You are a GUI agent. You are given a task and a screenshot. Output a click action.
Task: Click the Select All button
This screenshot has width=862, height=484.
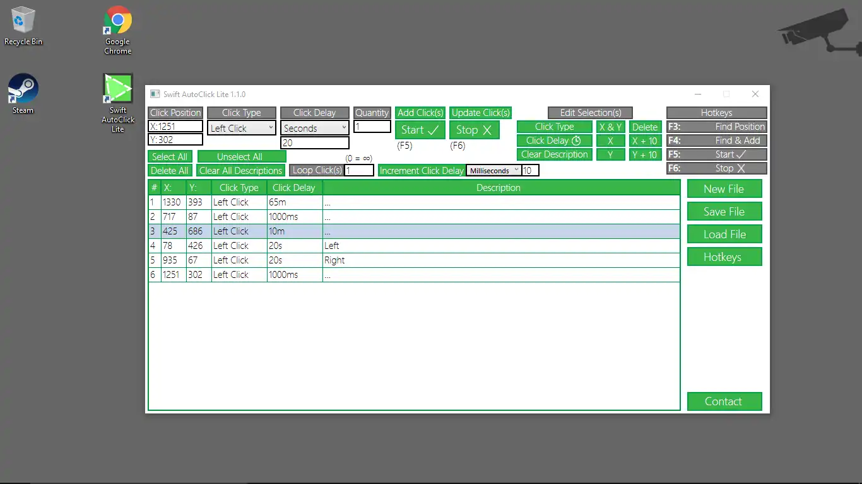(170, 156)
